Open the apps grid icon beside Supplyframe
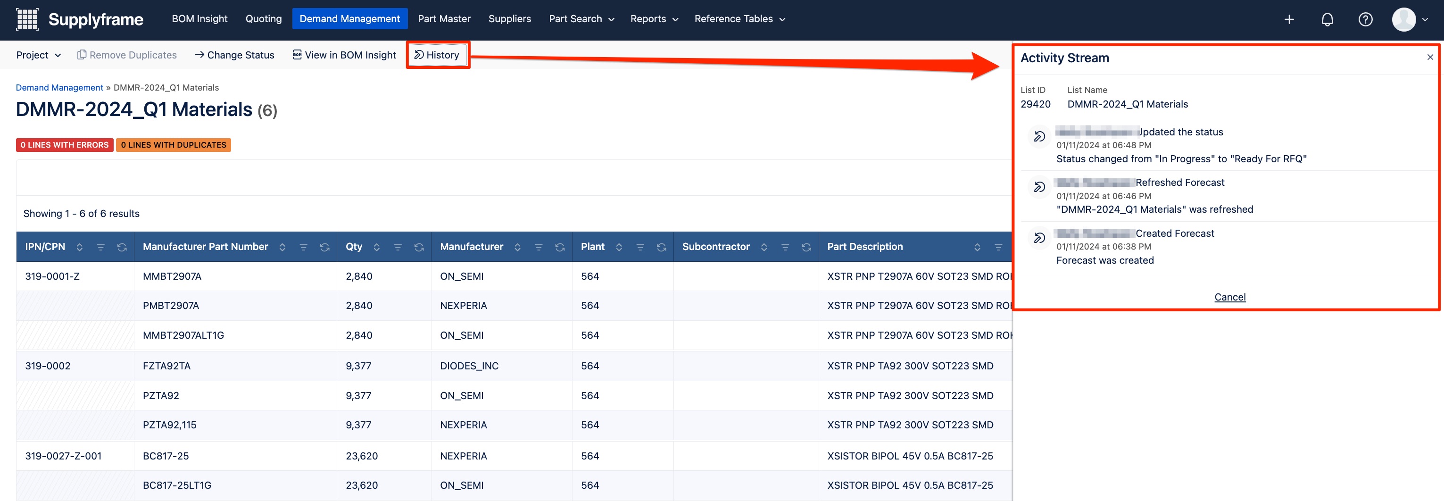The image size is (1444, 501). pos(27,19)
